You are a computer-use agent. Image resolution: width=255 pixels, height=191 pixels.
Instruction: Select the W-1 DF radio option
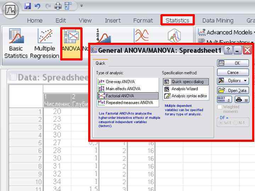click(x=221, y=123)
